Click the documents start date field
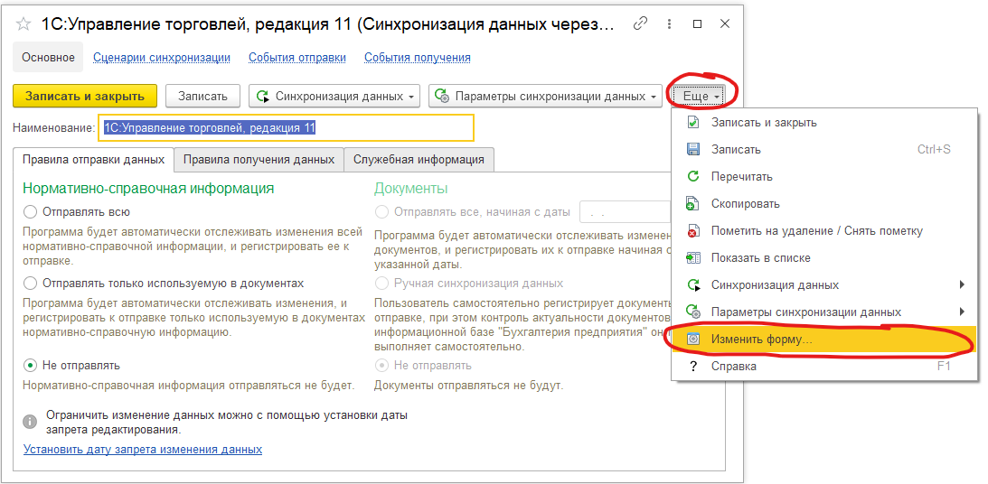Viewport: 988px width, 484px height. click(625, 212)
